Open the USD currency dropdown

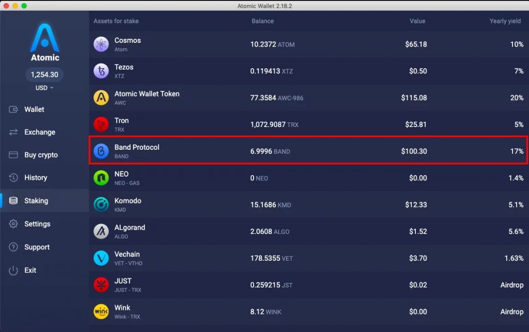(44, 88)
